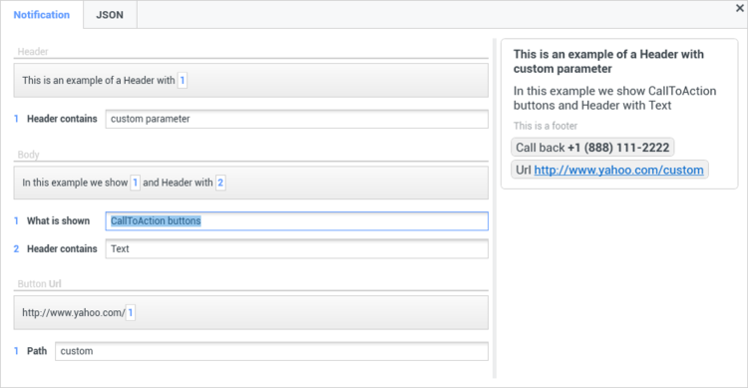Click the Header parameter 1 placeholder chip
Image resolution: width=748 pixels, height=388 pixels.
click(x=183, y=80)
